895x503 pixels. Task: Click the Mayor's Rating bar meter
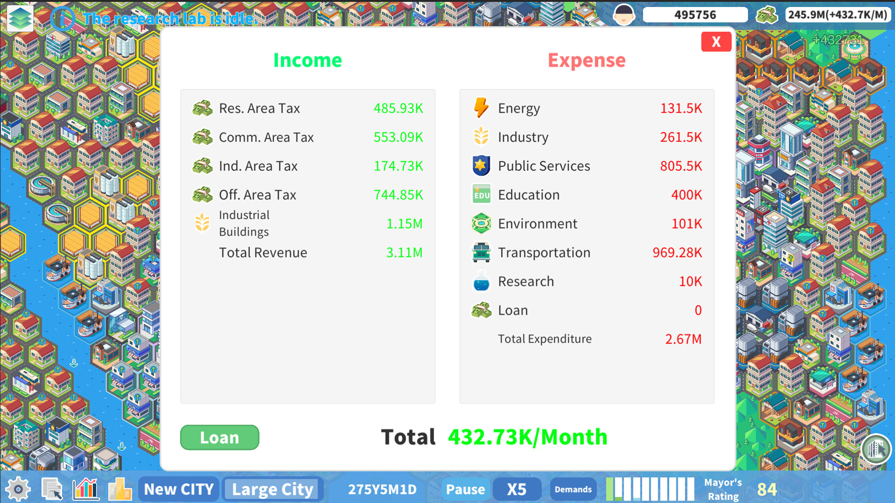click(650, 489)
